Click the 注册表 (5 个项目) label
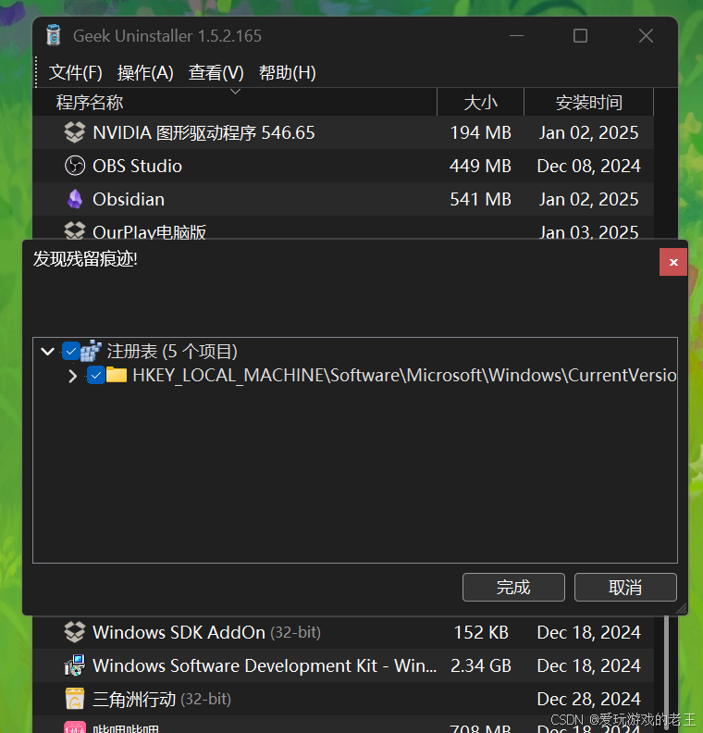 coord(172,352)
